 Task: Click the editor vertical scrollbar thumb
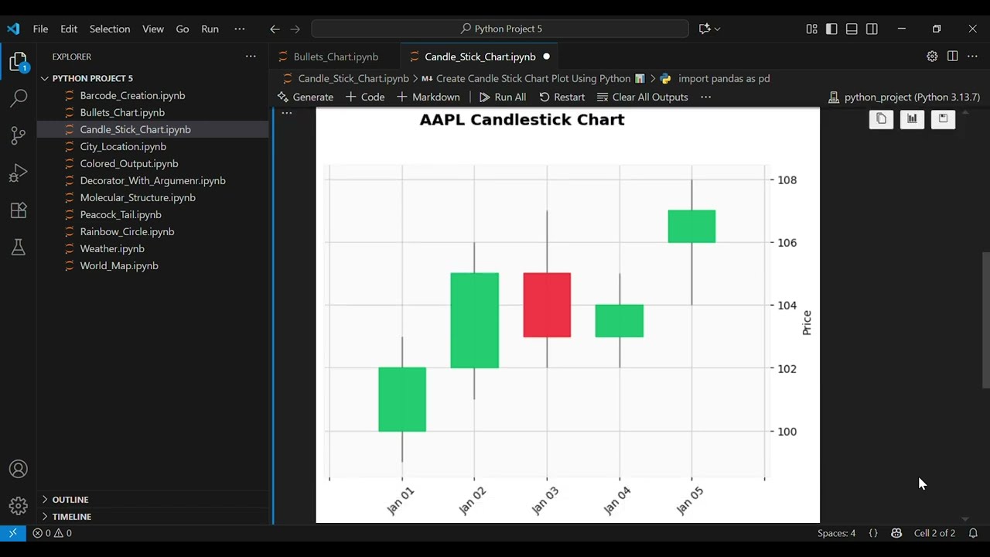(x=985, y=320)
